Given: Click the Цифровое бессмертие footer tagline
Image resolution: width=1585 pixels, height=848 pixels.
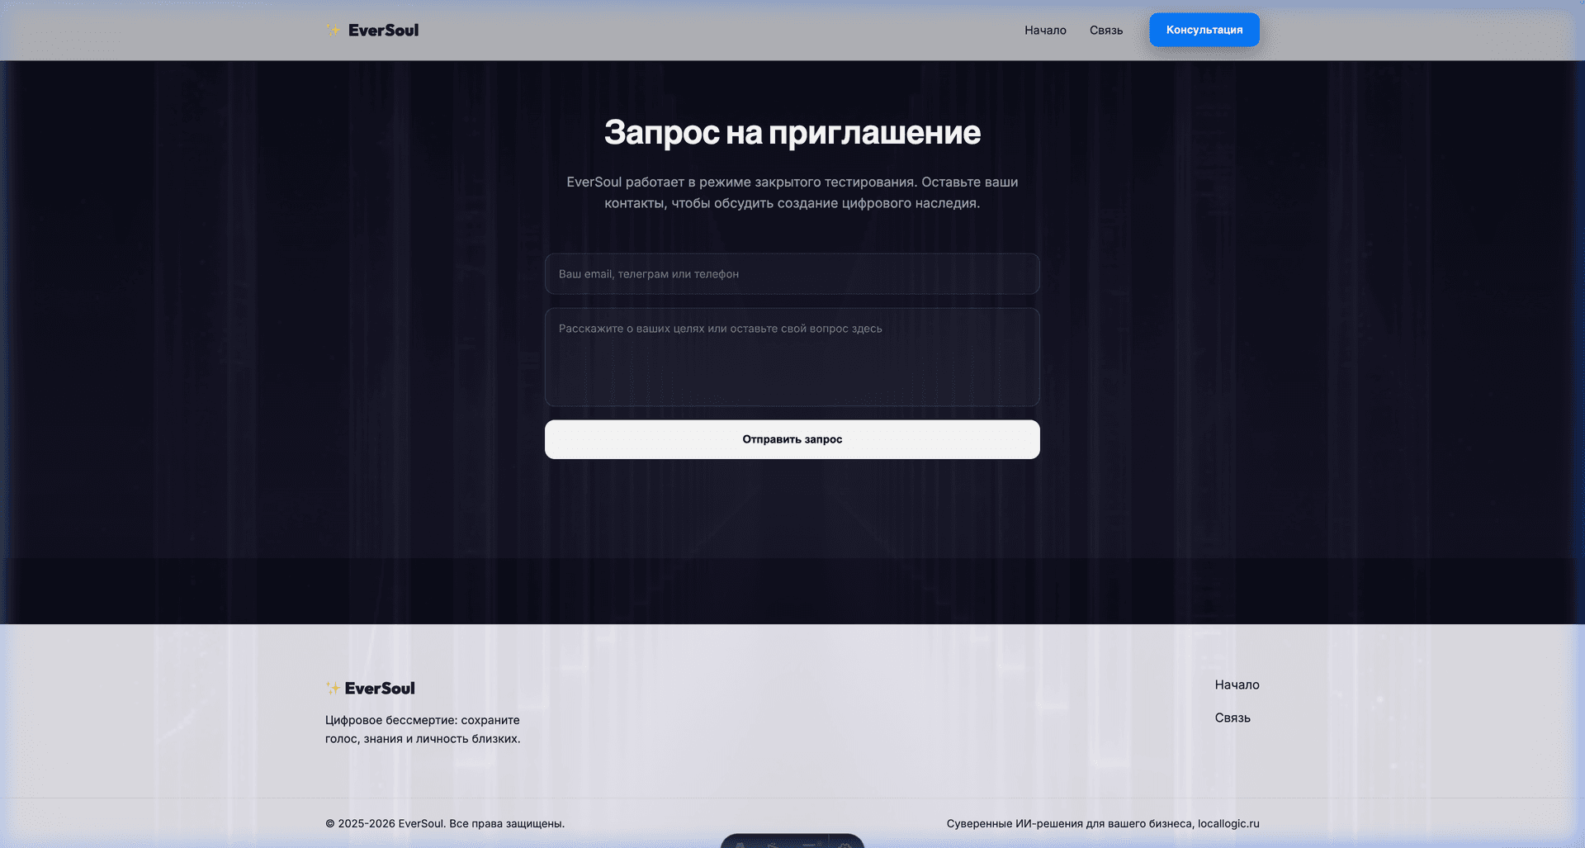Looking at the screenshot, I should (x=423, y=729).
